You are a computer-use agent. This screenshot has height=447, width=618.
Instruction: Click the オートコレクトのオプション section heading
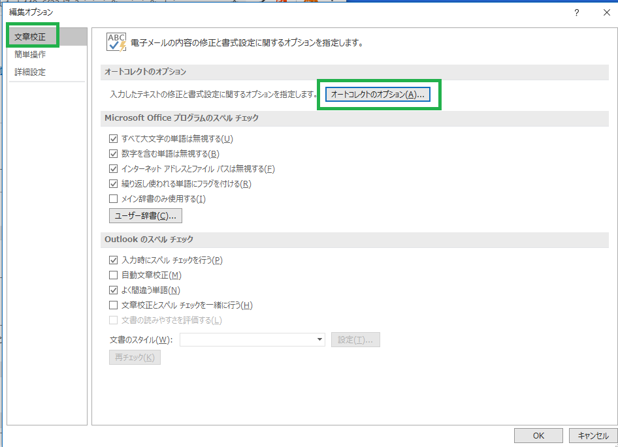click(x=145, y=72)
